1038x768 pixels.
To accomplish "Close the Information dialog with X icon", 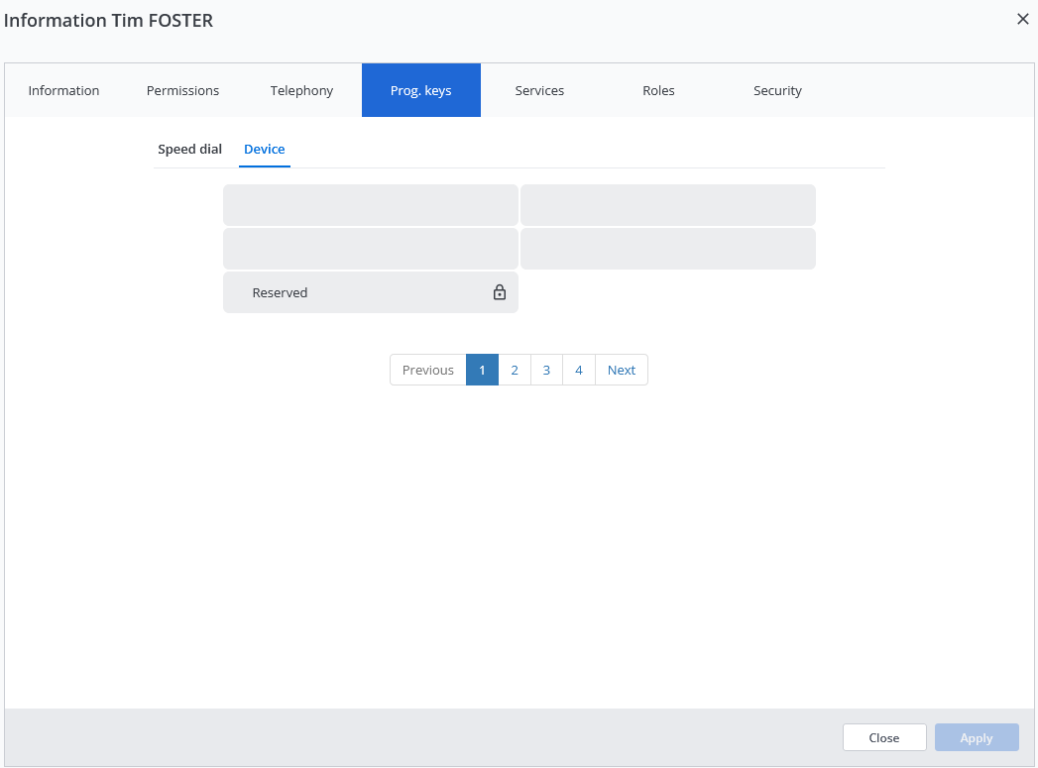I will tap(1022, 19).
